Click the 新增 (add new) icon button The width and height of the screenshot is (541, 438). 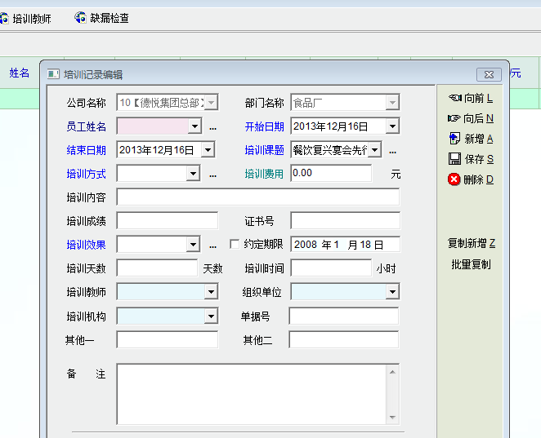pyautogui.click(x=455, y=139)
